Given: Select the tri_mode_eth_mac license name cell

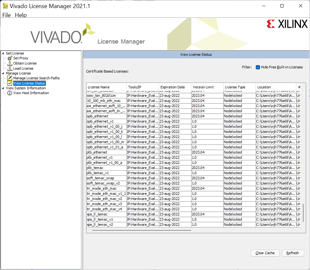Looking at the screenshot, I should pos(107,188).
